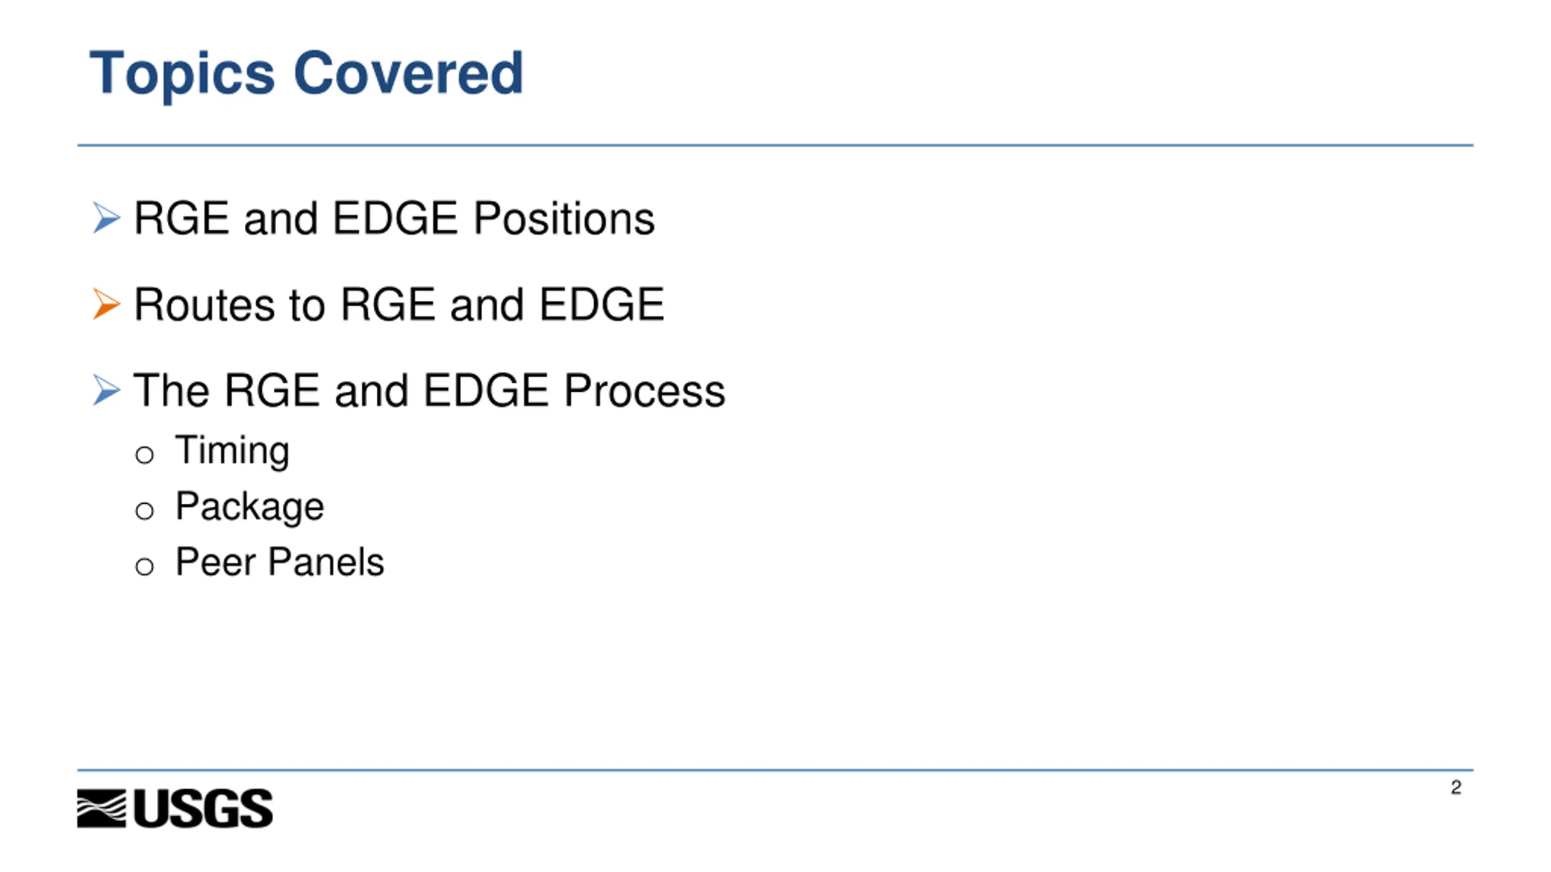This screenshot has width=1551, height=872.
Task: Select the Timing sub-item text
Action: (232, 451)
